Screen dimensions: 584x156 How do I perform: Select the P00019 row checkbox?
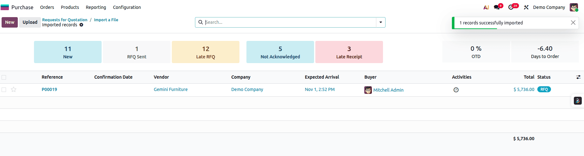tap(4, 90)
